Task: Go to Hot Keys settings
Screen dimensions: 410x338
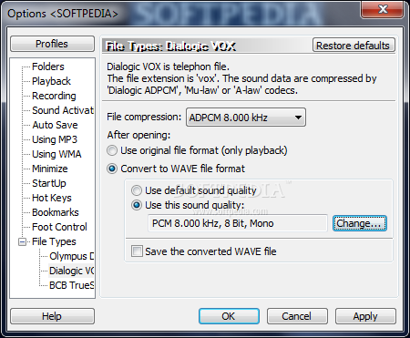Action: (x=52, y=198)
